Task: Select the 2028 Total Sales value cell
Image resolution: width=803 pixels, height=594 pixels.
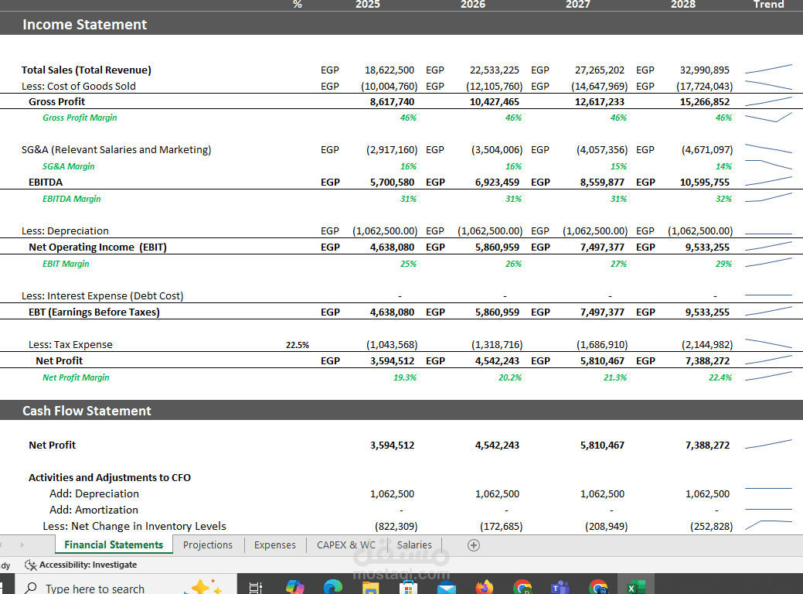Action: pyautogui.click(x=705, y=70)
